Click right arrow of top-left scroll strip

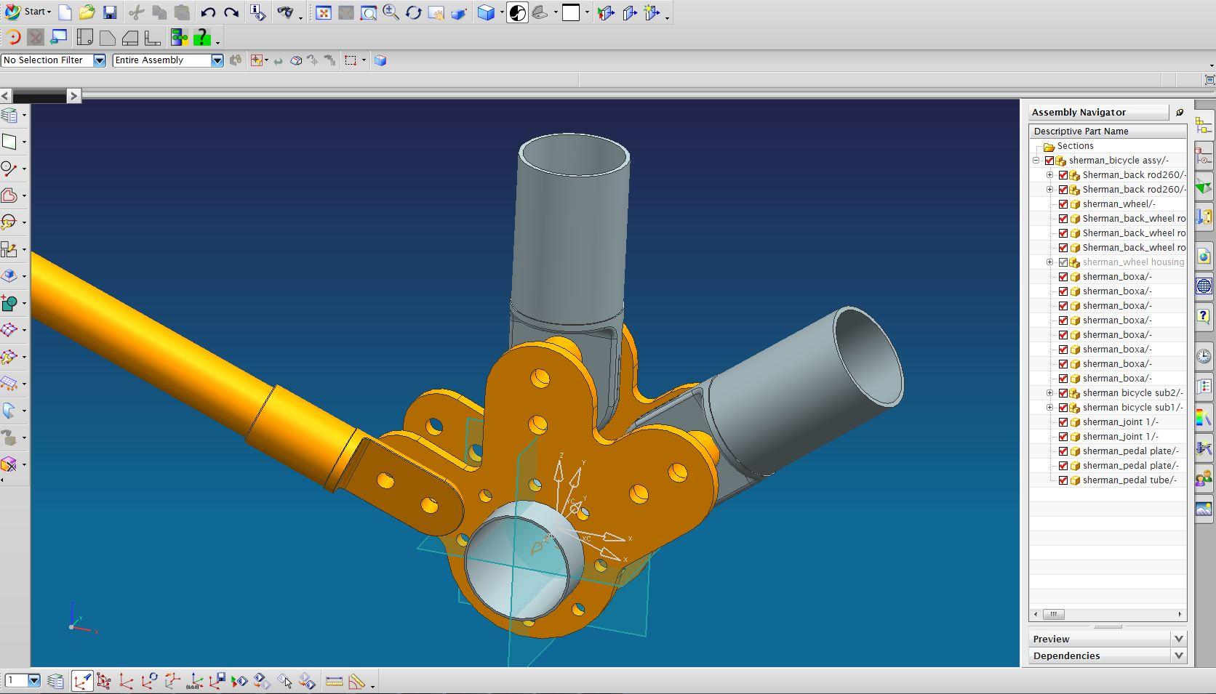73,95
